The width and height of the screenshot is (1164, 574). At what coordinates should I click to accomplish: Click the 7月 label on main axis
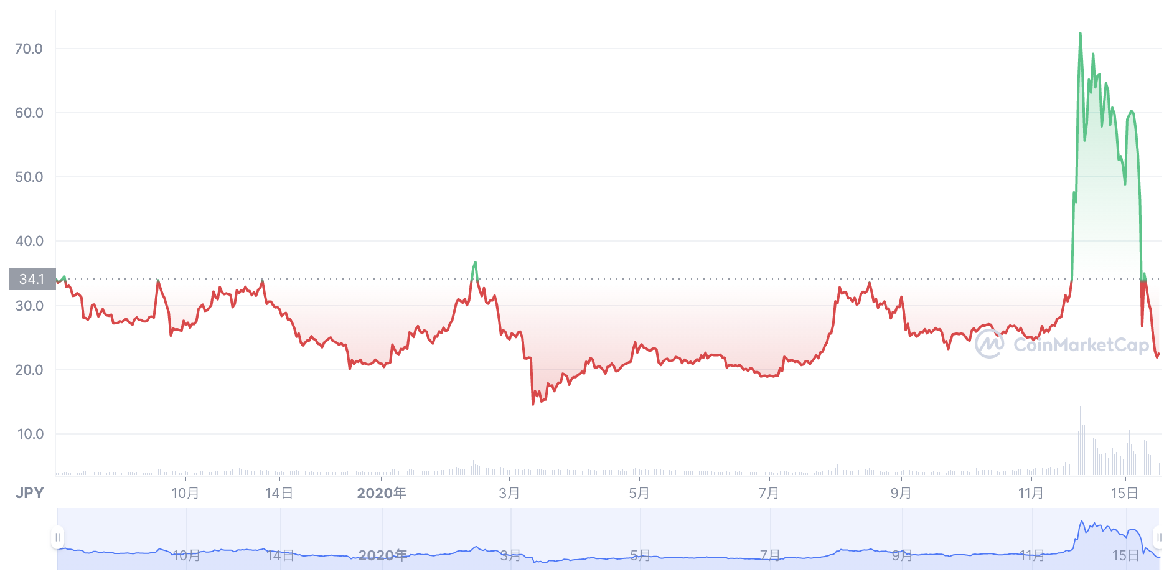[769, 493]
